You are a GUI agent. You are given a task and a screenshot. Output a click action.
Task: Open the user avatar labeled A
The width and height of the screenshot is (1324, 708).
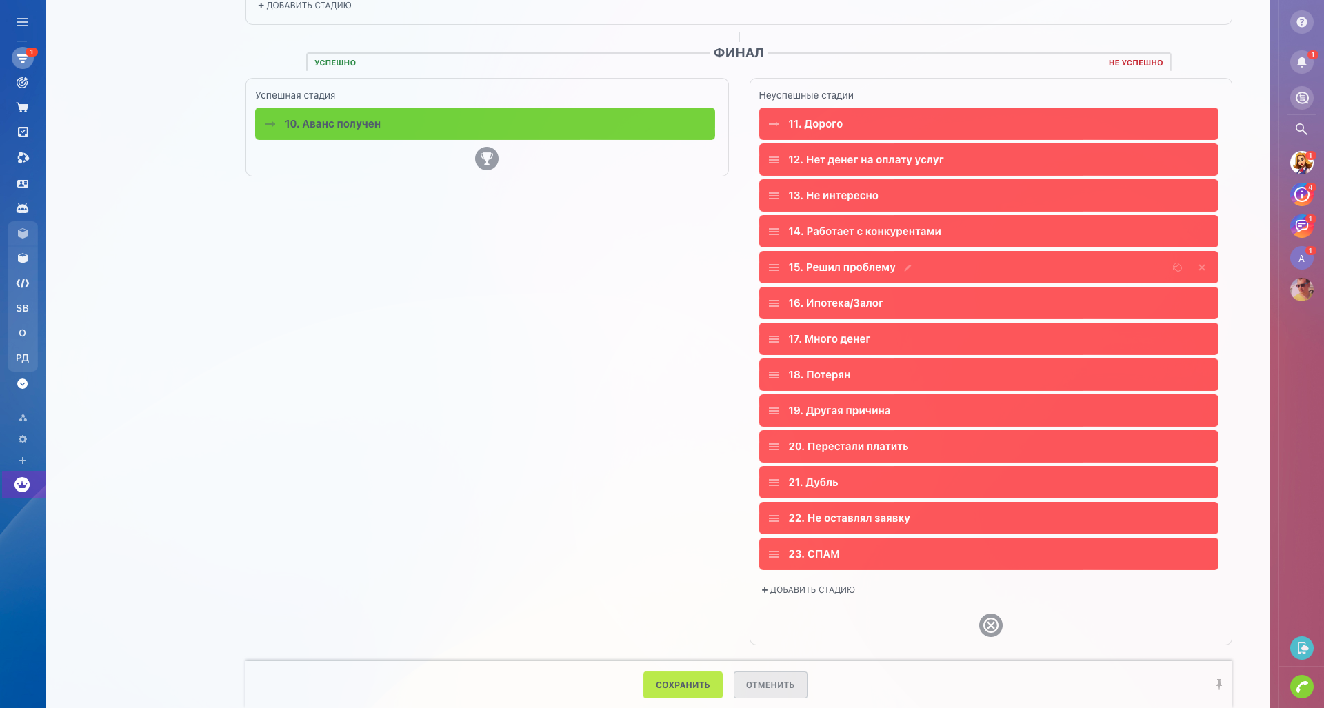click(x=1302, y=259)
